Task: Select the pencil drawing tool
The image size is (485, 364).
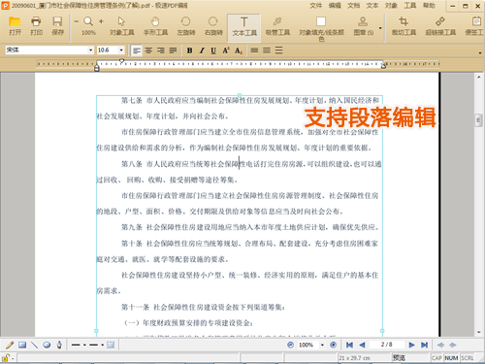Action: pyautogui.click(x=10, y=345)
